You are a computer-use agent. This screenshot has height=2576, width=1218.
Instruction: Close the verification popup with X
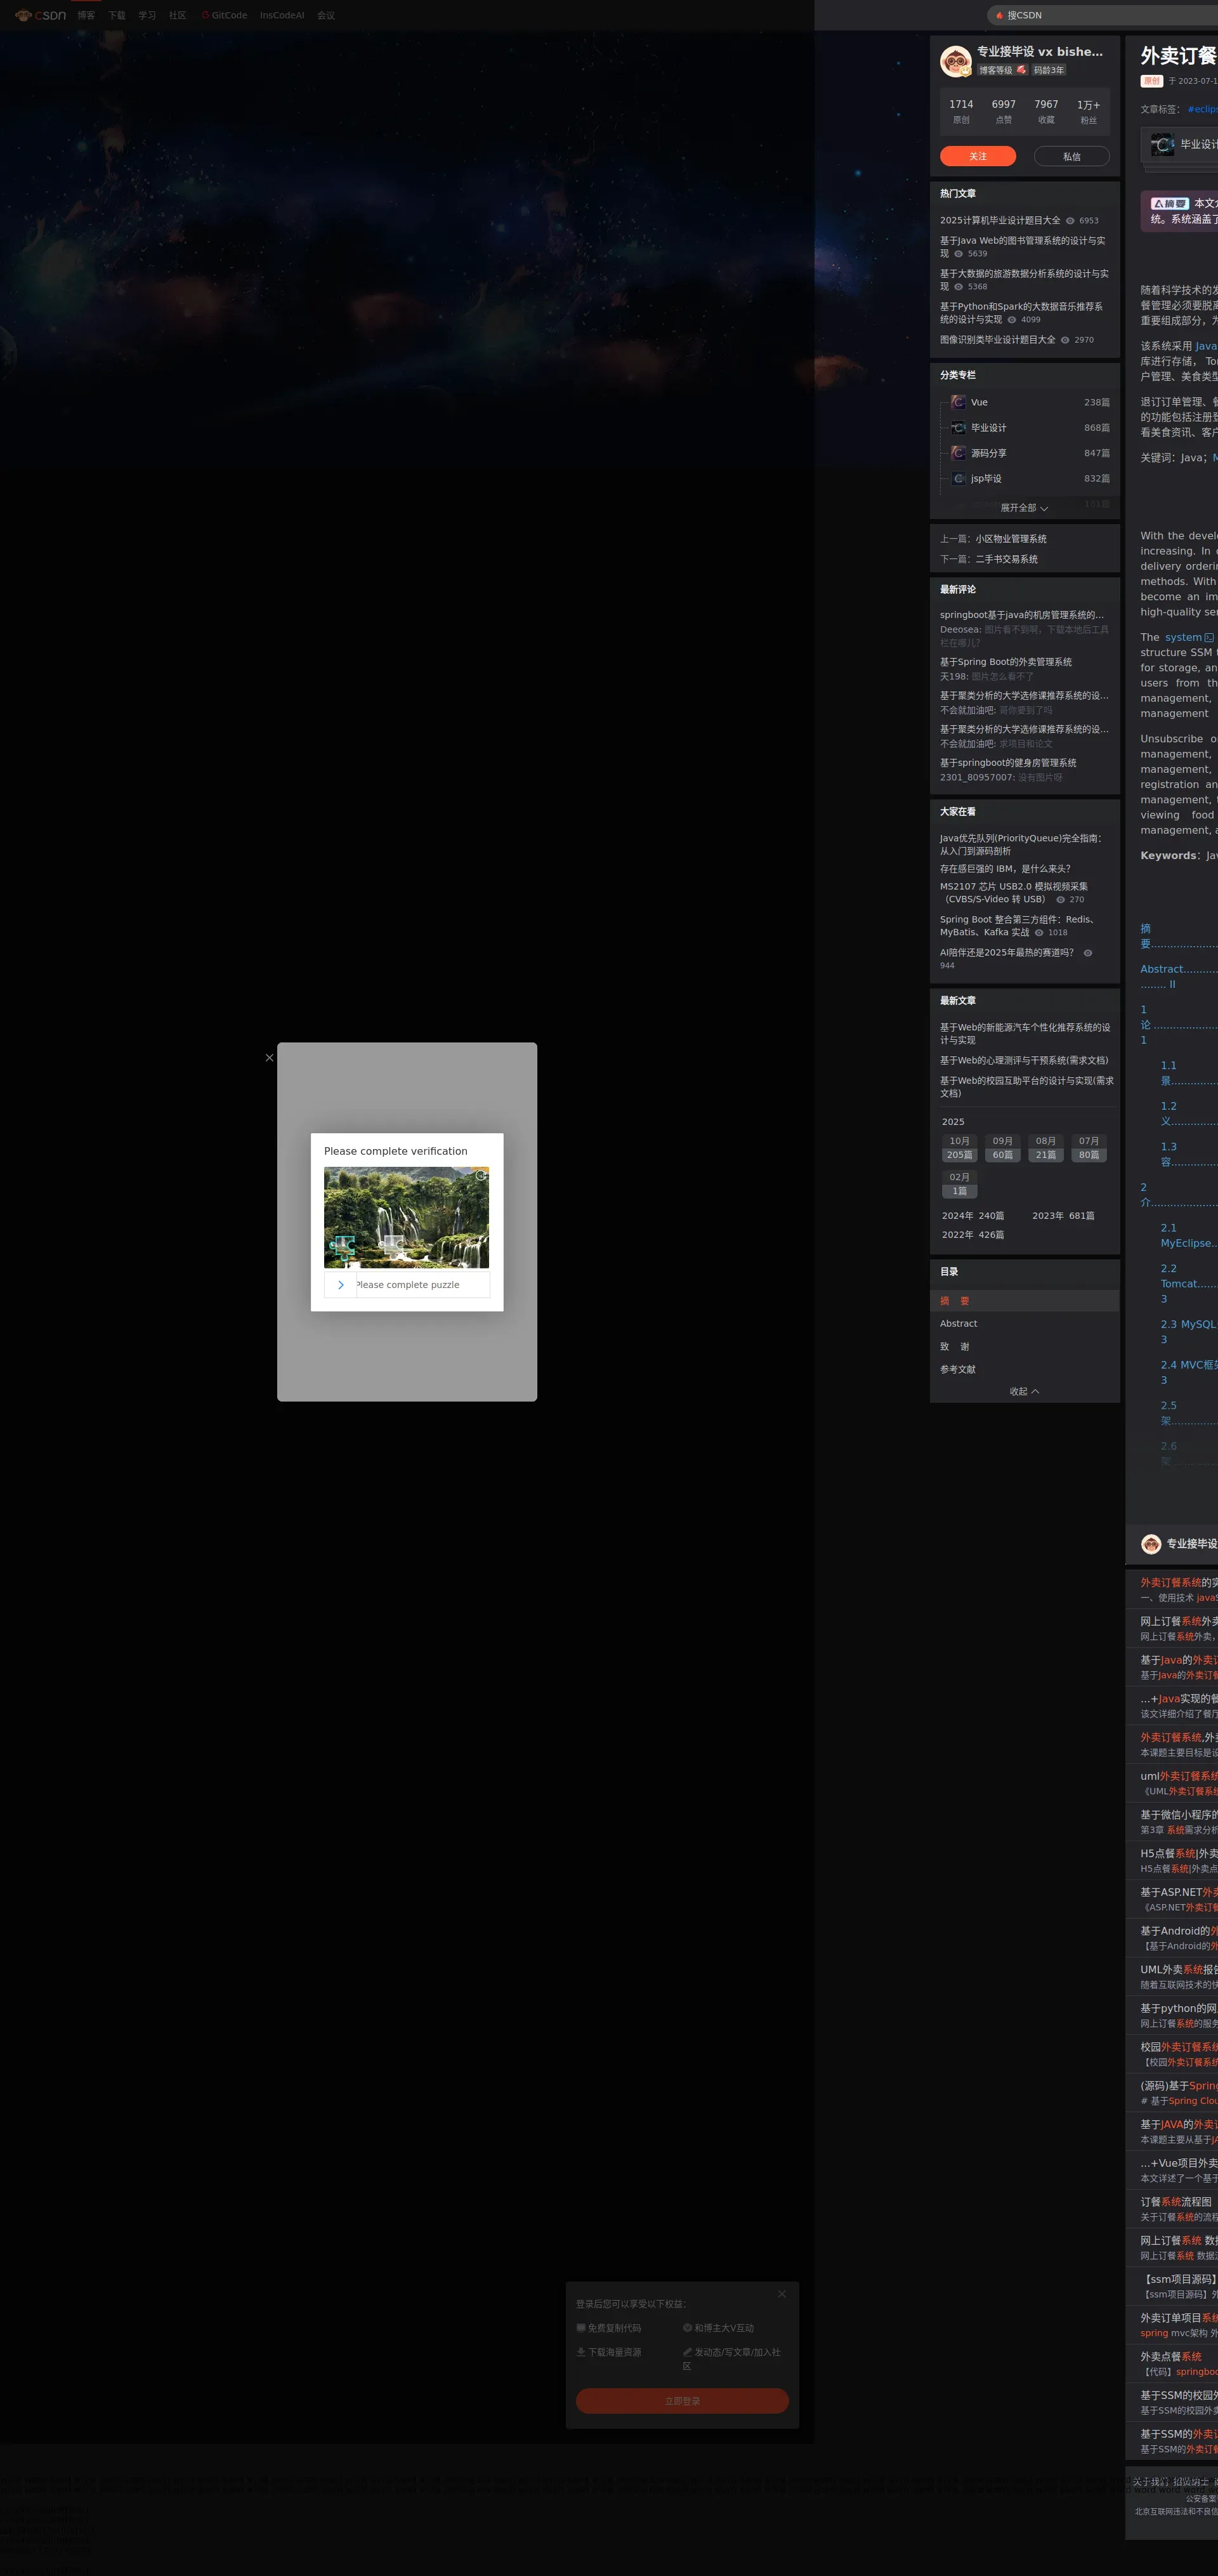[x=269, y=1057]
